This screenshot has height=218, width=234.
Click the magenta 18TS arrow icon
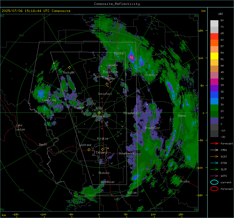(214, 176)
